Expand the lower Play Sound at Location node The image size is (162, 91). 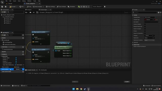tap(41, 61)
